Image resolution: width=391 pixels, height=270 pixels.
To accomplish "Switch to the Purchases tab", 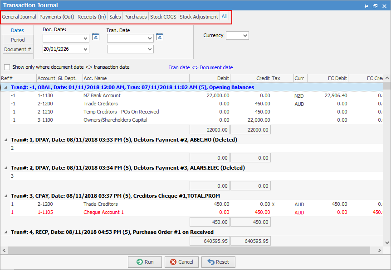I will point(136,17).
